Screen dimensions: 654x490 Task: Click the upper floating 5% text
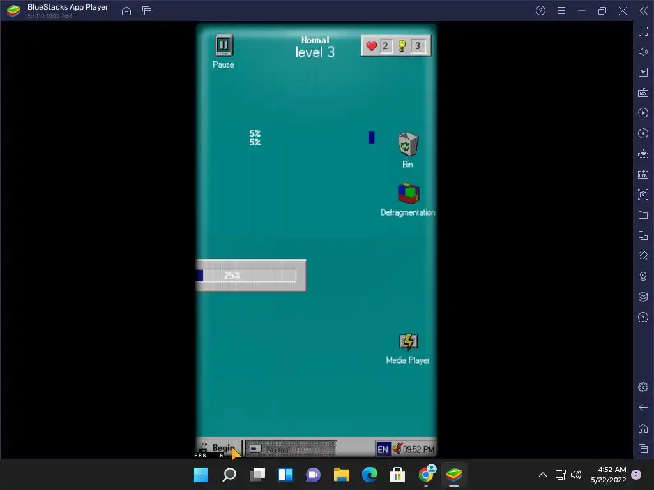[255, 133]
